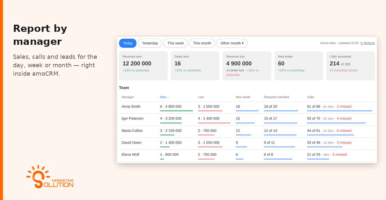Image resolution: width=386 pixels, height=200 pixels.
Task: Click Igor Peterson's calls 55 of 75
Action: click(x=314, y=118)
